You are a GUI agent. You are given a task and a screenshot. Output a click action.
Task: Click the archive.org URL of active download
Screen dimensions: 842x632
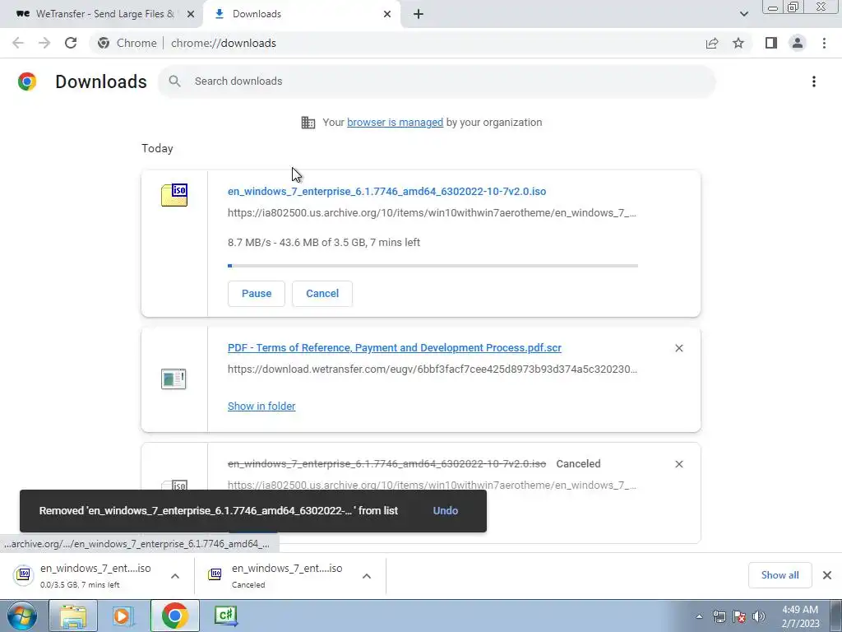point(432,213)
